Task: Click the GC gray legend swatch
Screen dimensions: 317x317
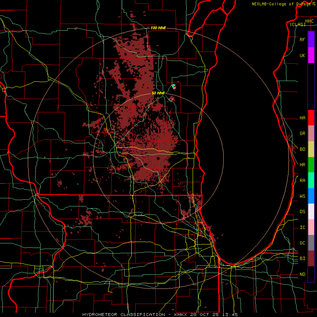Action: coord(311,243)
